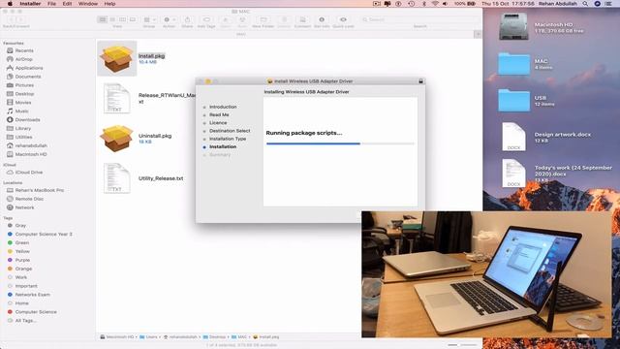Click the volume menu bar icon

tap(445, 4)
